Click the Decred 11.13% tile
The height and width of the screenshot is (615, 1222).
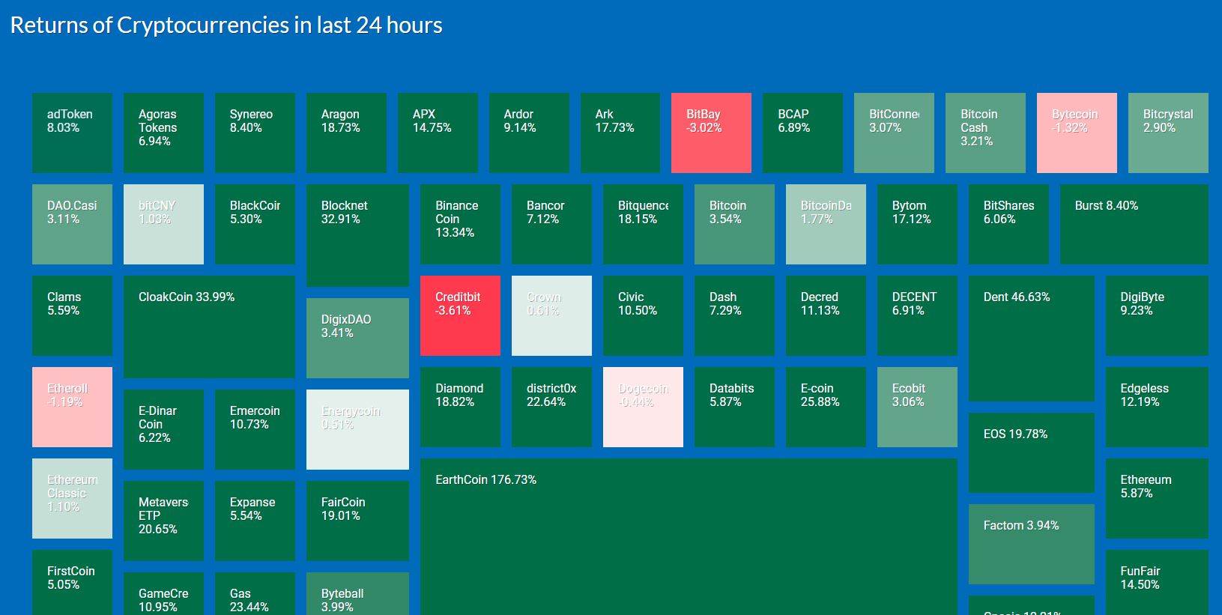826,315
